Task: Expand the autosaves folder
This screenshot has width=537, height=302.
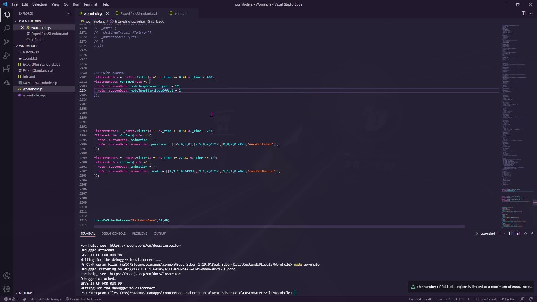Action: point(31,52)
